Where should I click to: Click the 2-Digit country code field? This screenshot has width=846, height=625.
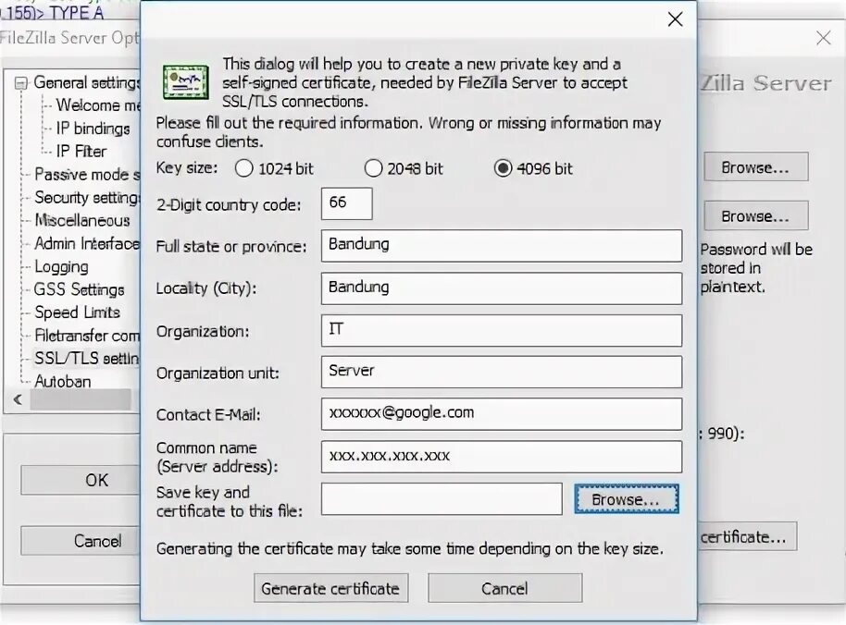(346, 203)
